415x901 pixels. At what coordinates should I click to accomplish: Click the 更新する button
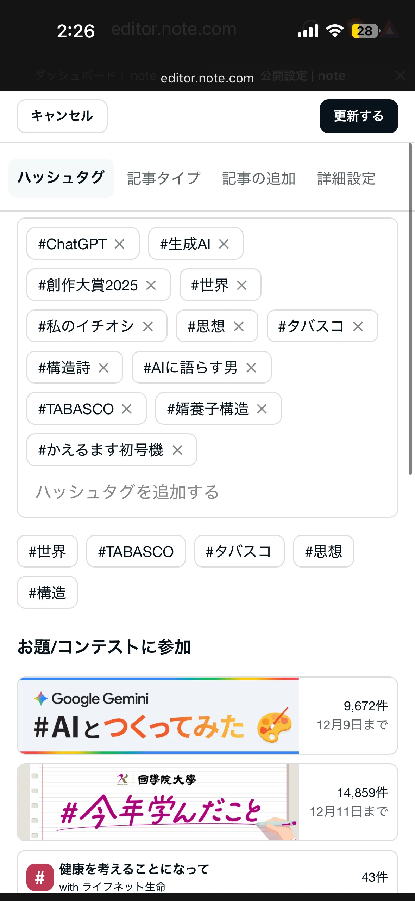coord(359,116)
